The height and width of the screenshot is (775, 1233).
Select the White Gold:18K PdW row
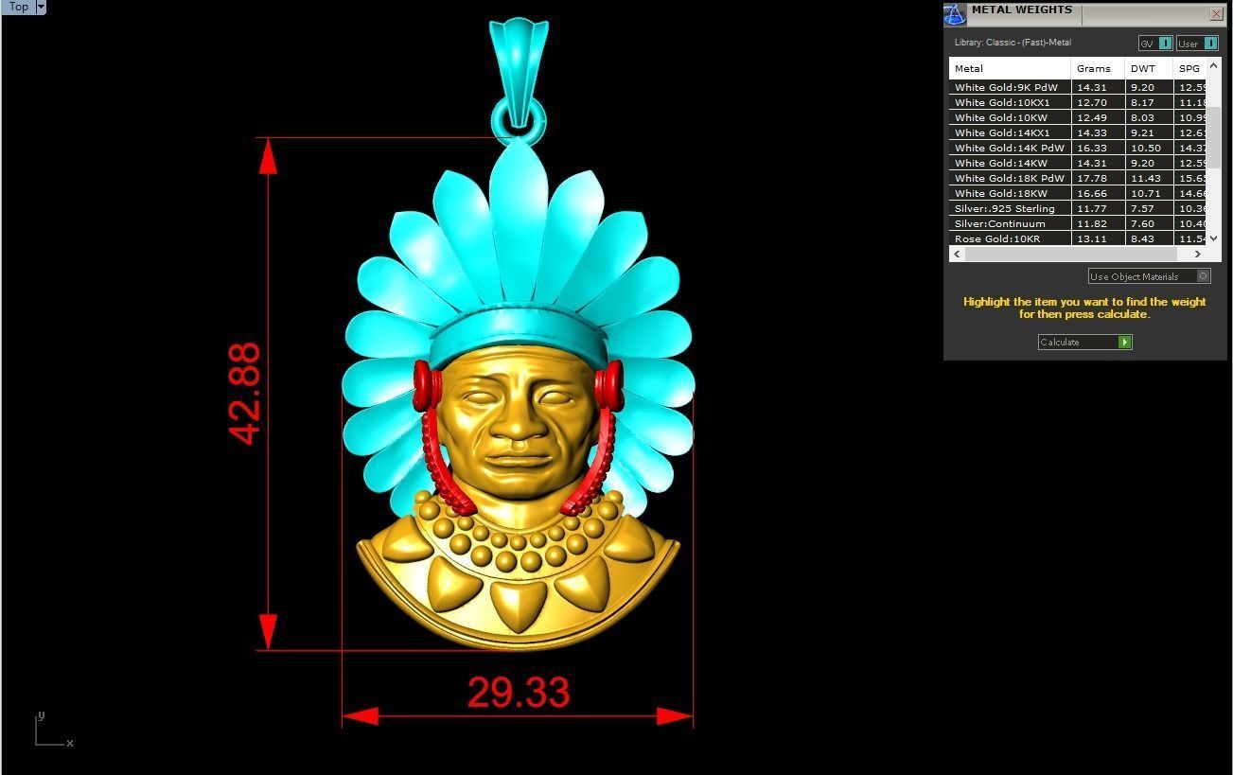(x=1079, y=178)
